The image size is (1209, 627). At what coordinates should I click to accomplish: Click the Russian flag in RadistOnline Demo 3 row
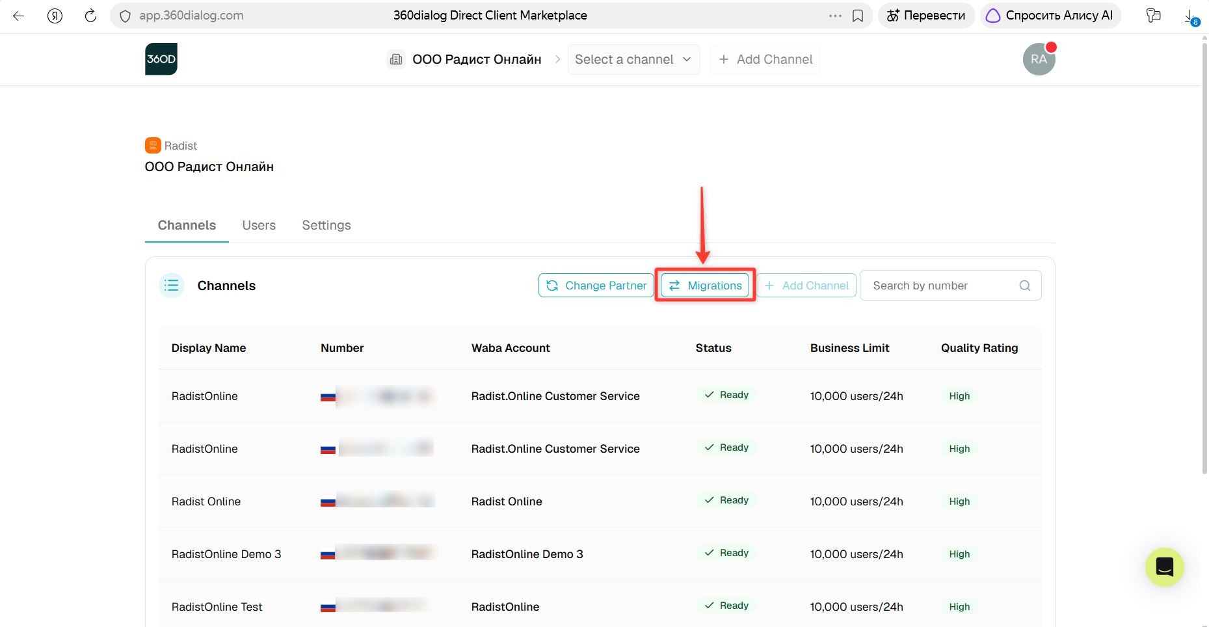click(328, 555)
